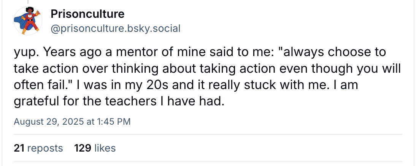The height and width of the screenshot is (166, 416).
Task: Click the divider line above repost stats
Action: coord(208,134)
